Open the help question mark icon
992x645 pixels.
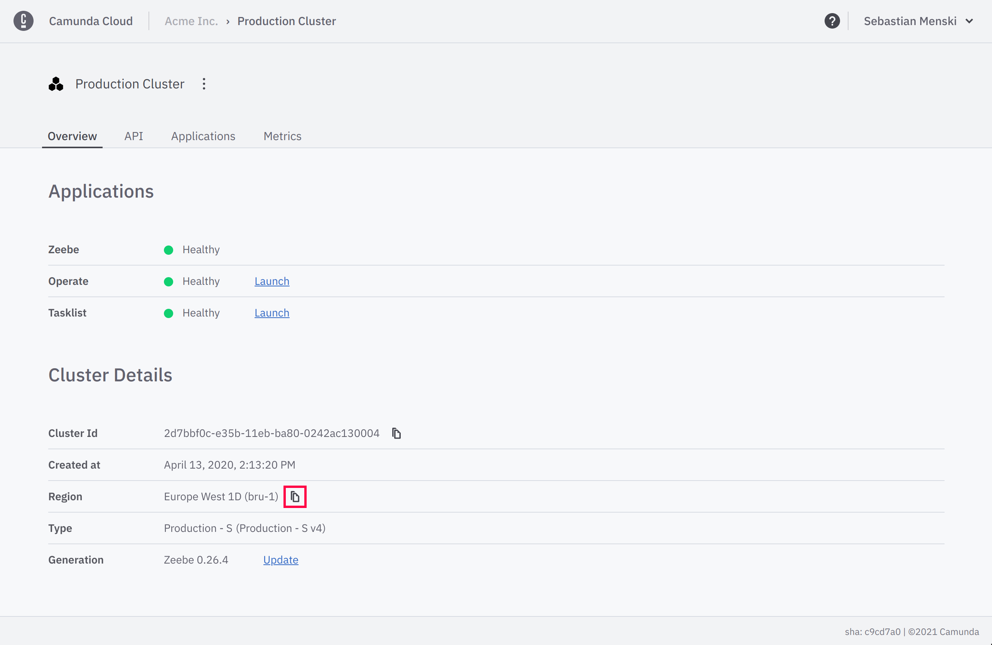point(832,21)
